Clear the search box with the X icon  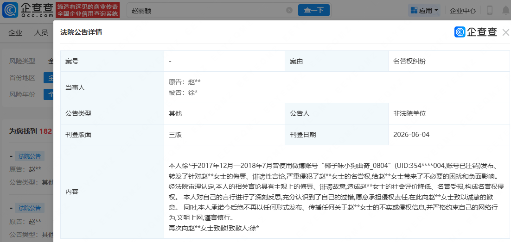tap(289, 10)
